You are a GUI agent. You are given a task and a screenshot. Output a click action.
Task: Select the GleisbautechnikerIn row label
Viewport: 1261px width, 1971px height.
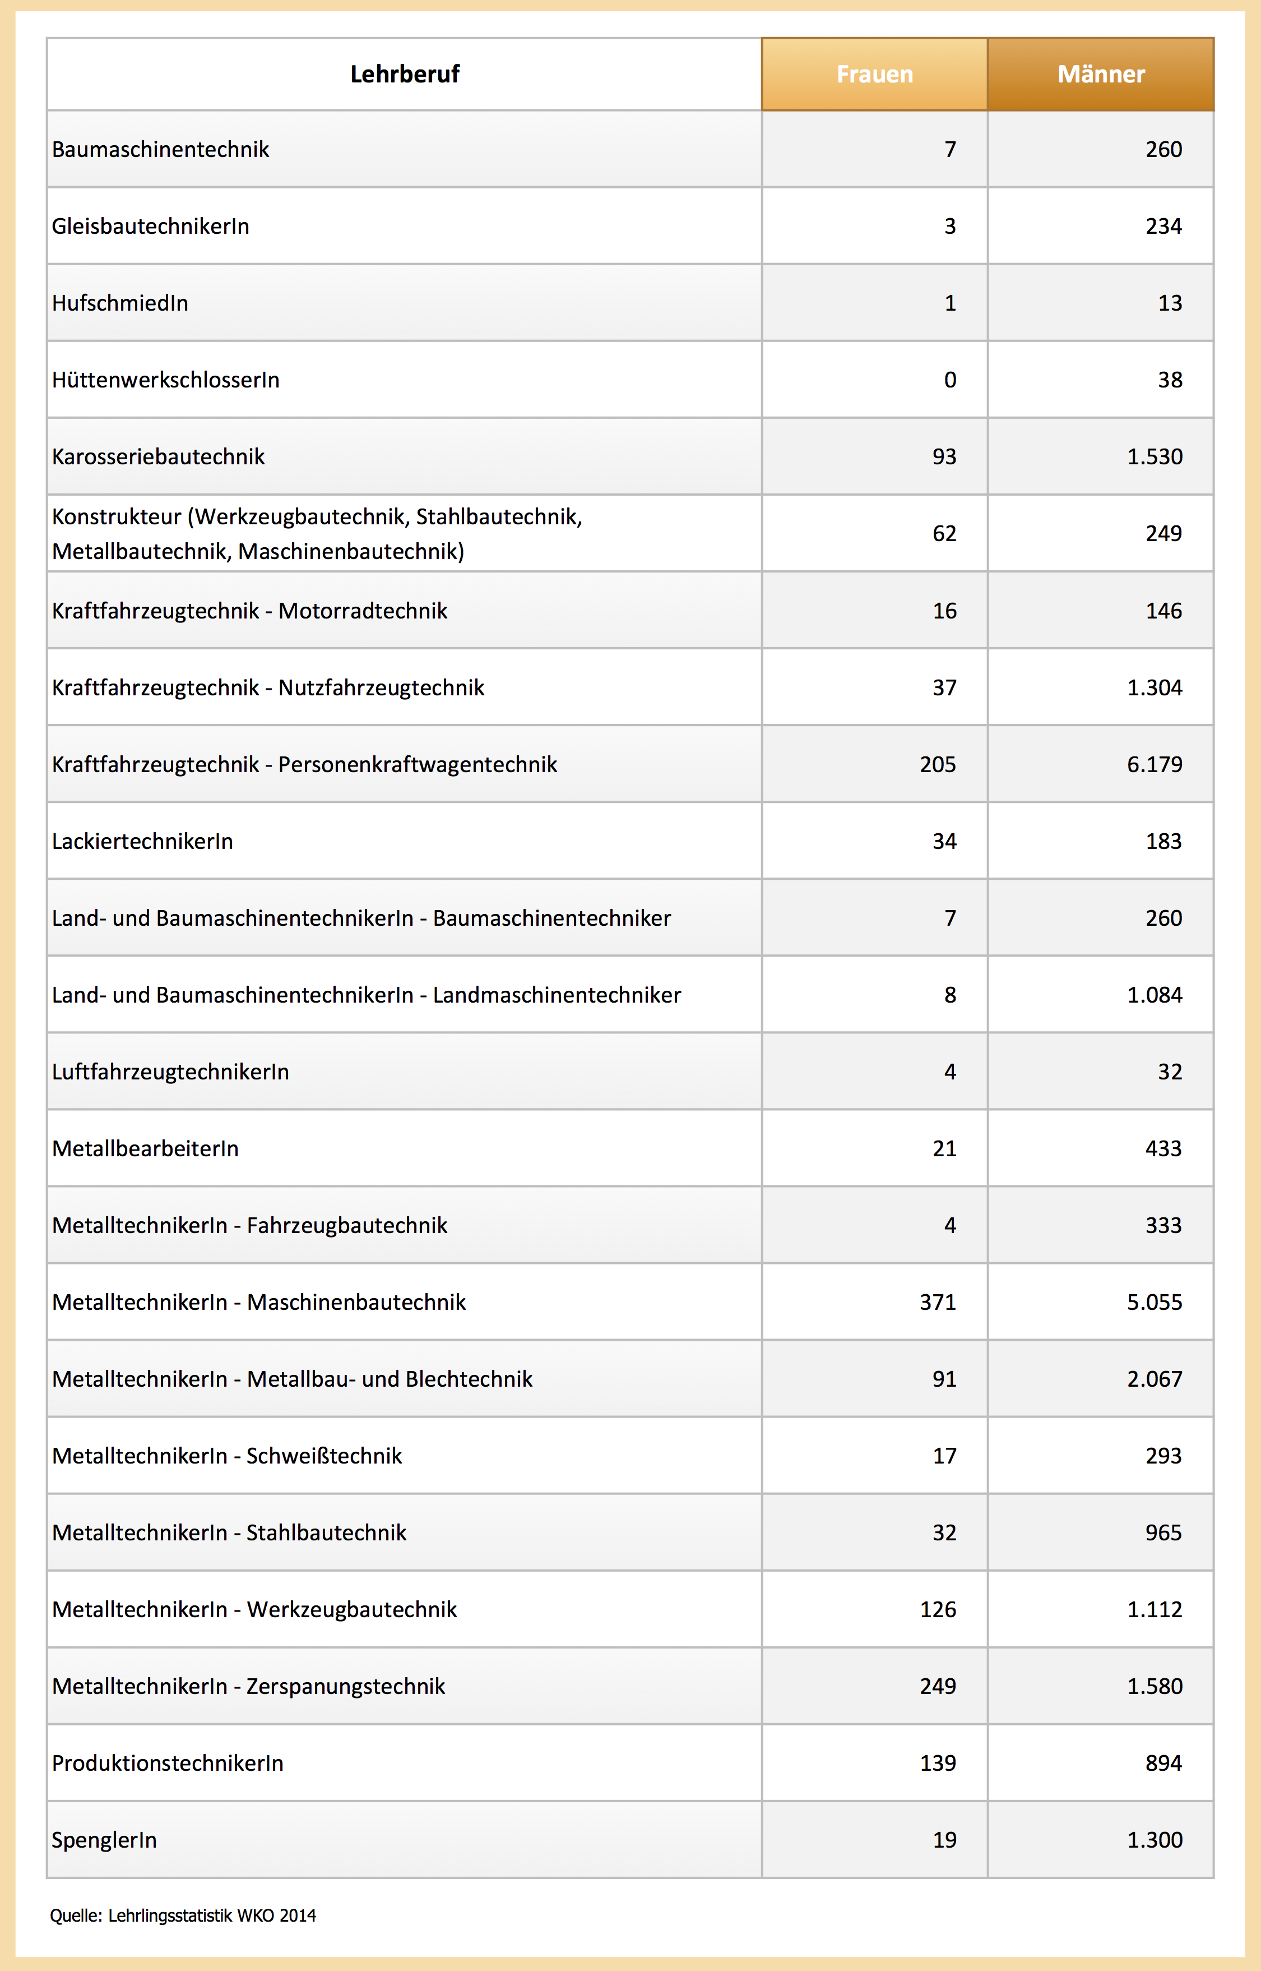point(151,226)
